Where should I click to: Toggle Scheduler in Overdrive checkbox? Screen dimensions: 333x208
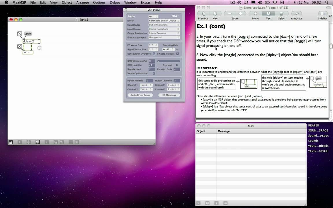click(x=154, y=54)
